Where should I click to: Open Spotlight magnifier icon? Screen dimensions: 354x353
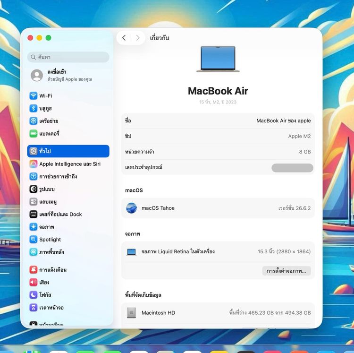pos(34,239)
